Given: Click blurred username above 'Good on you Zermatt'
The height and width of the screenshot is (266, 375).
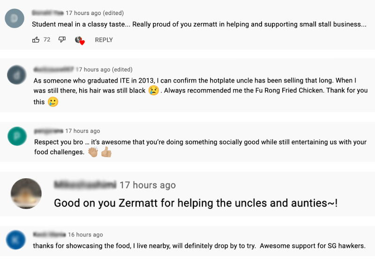Looking at the screenshot, I should pos(85,185).
